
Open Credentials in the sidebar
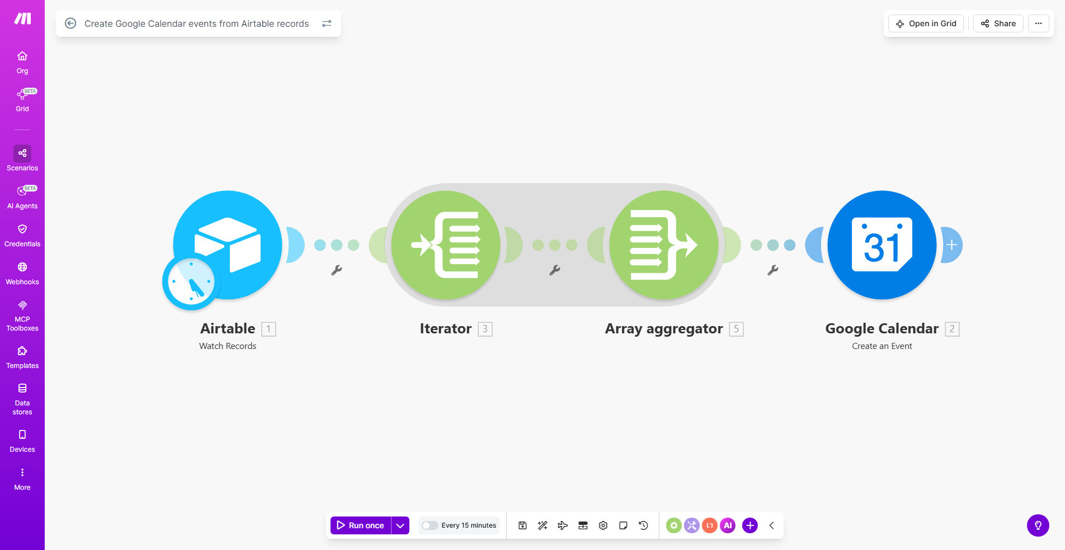point(22,236)
